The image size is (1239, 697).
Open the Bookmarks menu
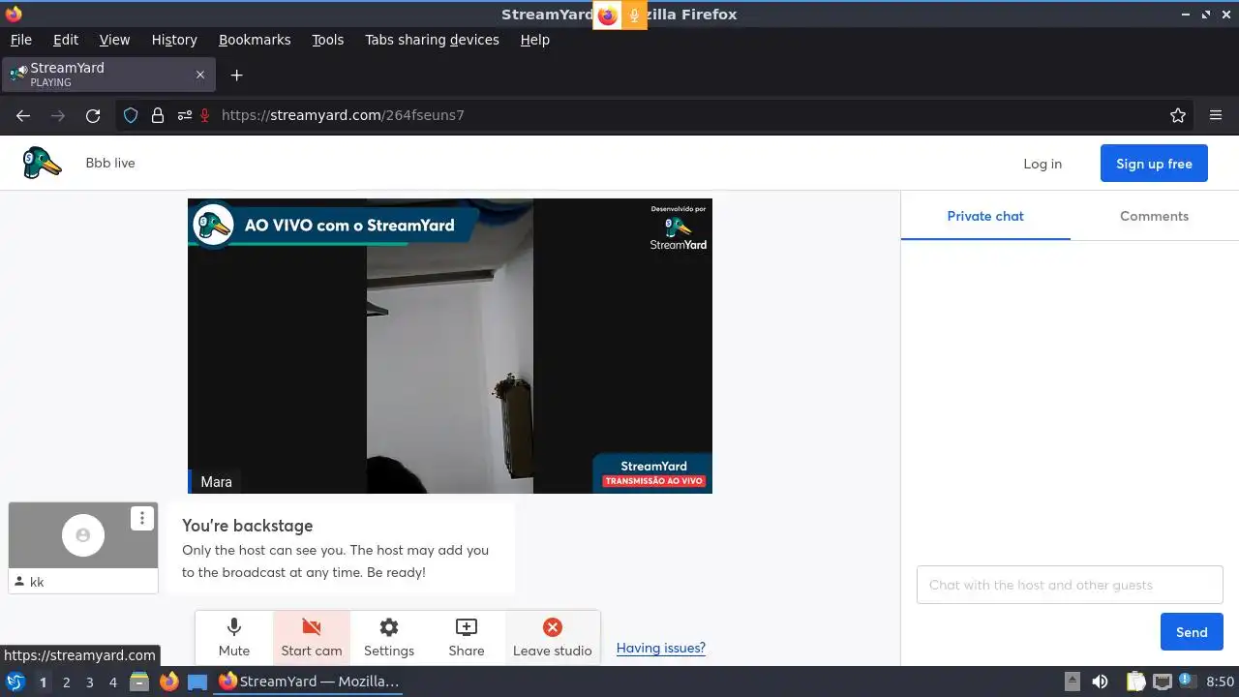255,40
